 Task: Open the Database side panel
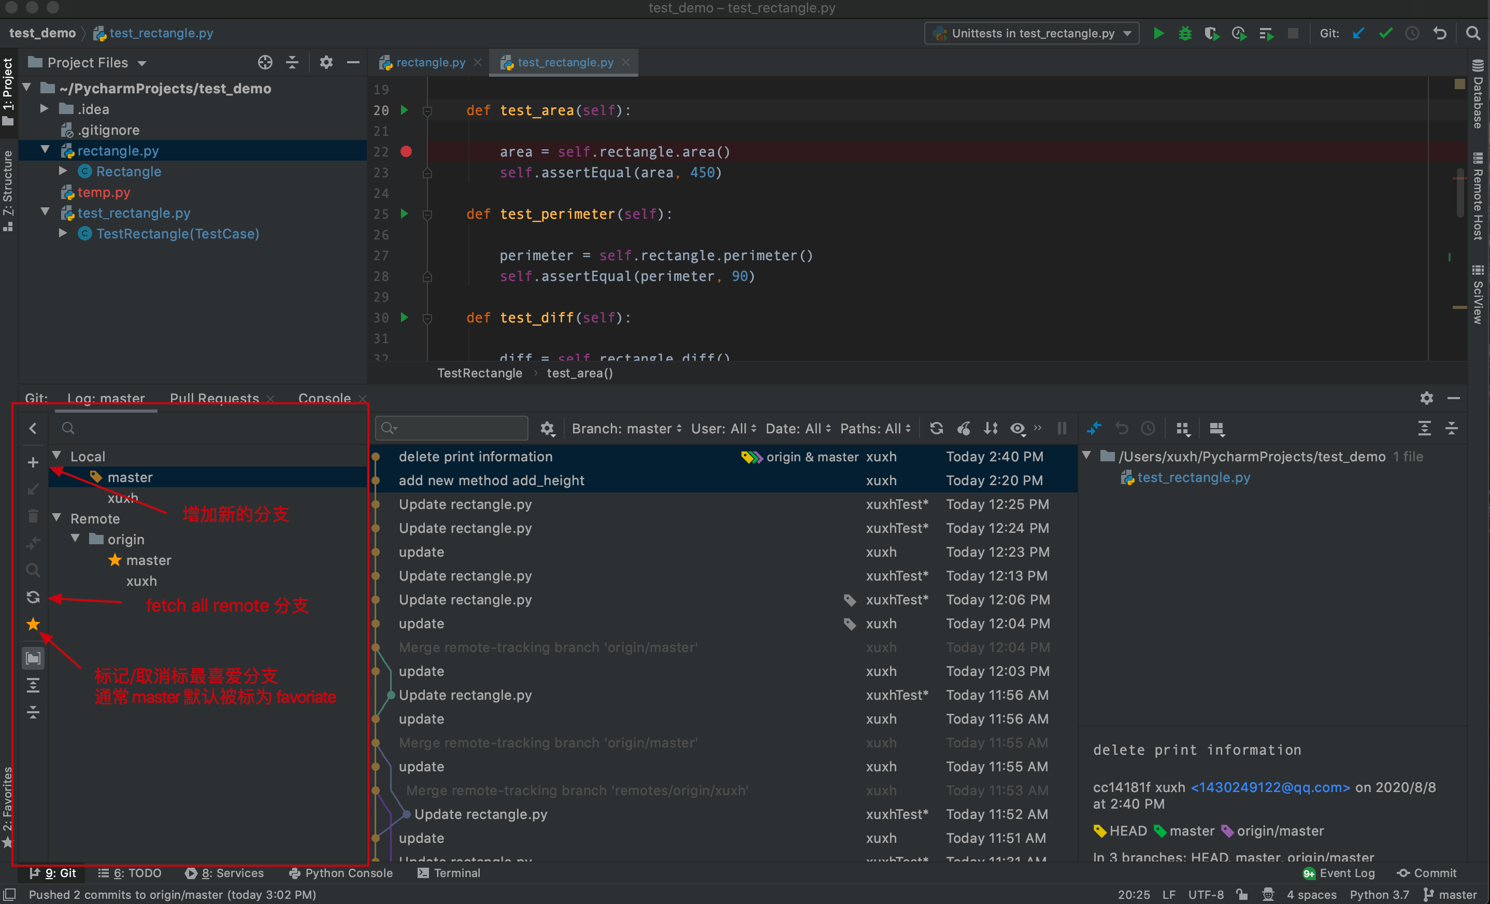click(x=1478, y=94)
